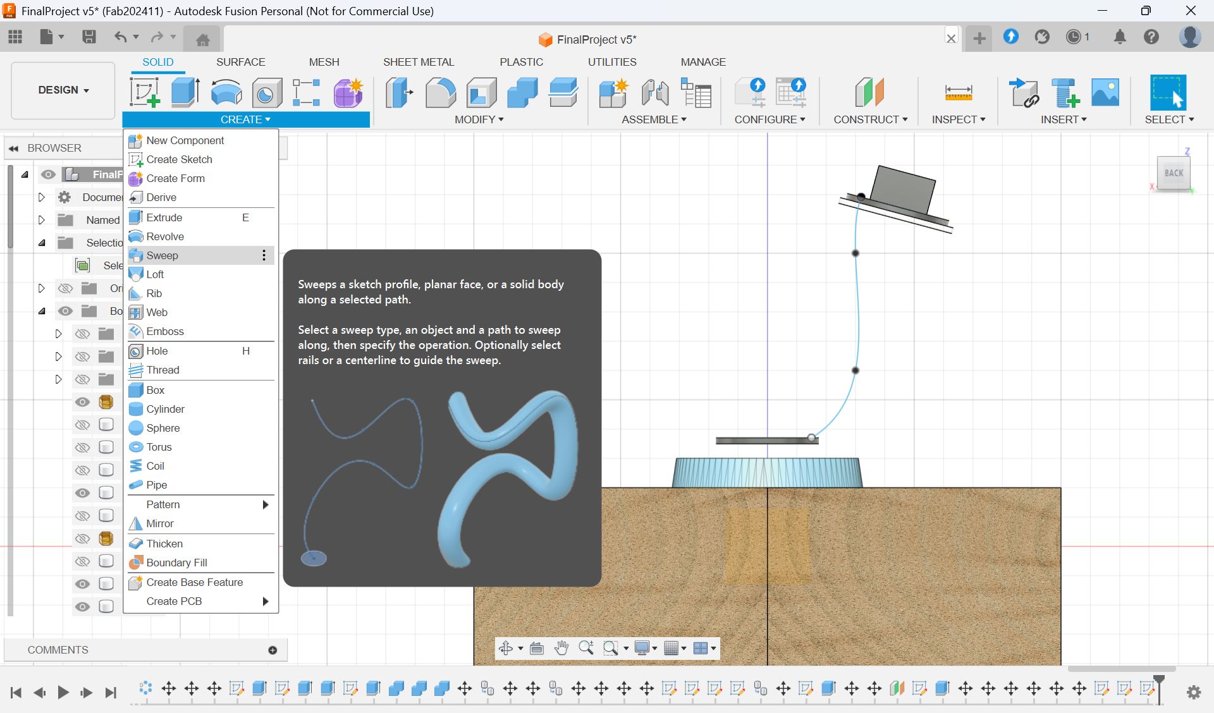
Task: Open Sweep options three-dot menu
Action: pyautogui.click(x=264, y=255)
